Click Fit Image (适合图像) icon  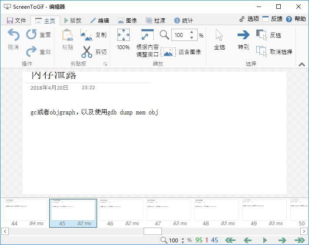[169, 52]
